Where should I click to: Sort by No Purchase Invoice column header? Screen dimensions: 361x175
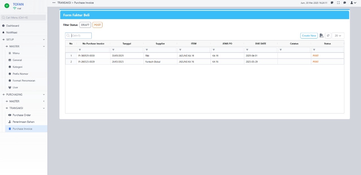pos(93,43)
